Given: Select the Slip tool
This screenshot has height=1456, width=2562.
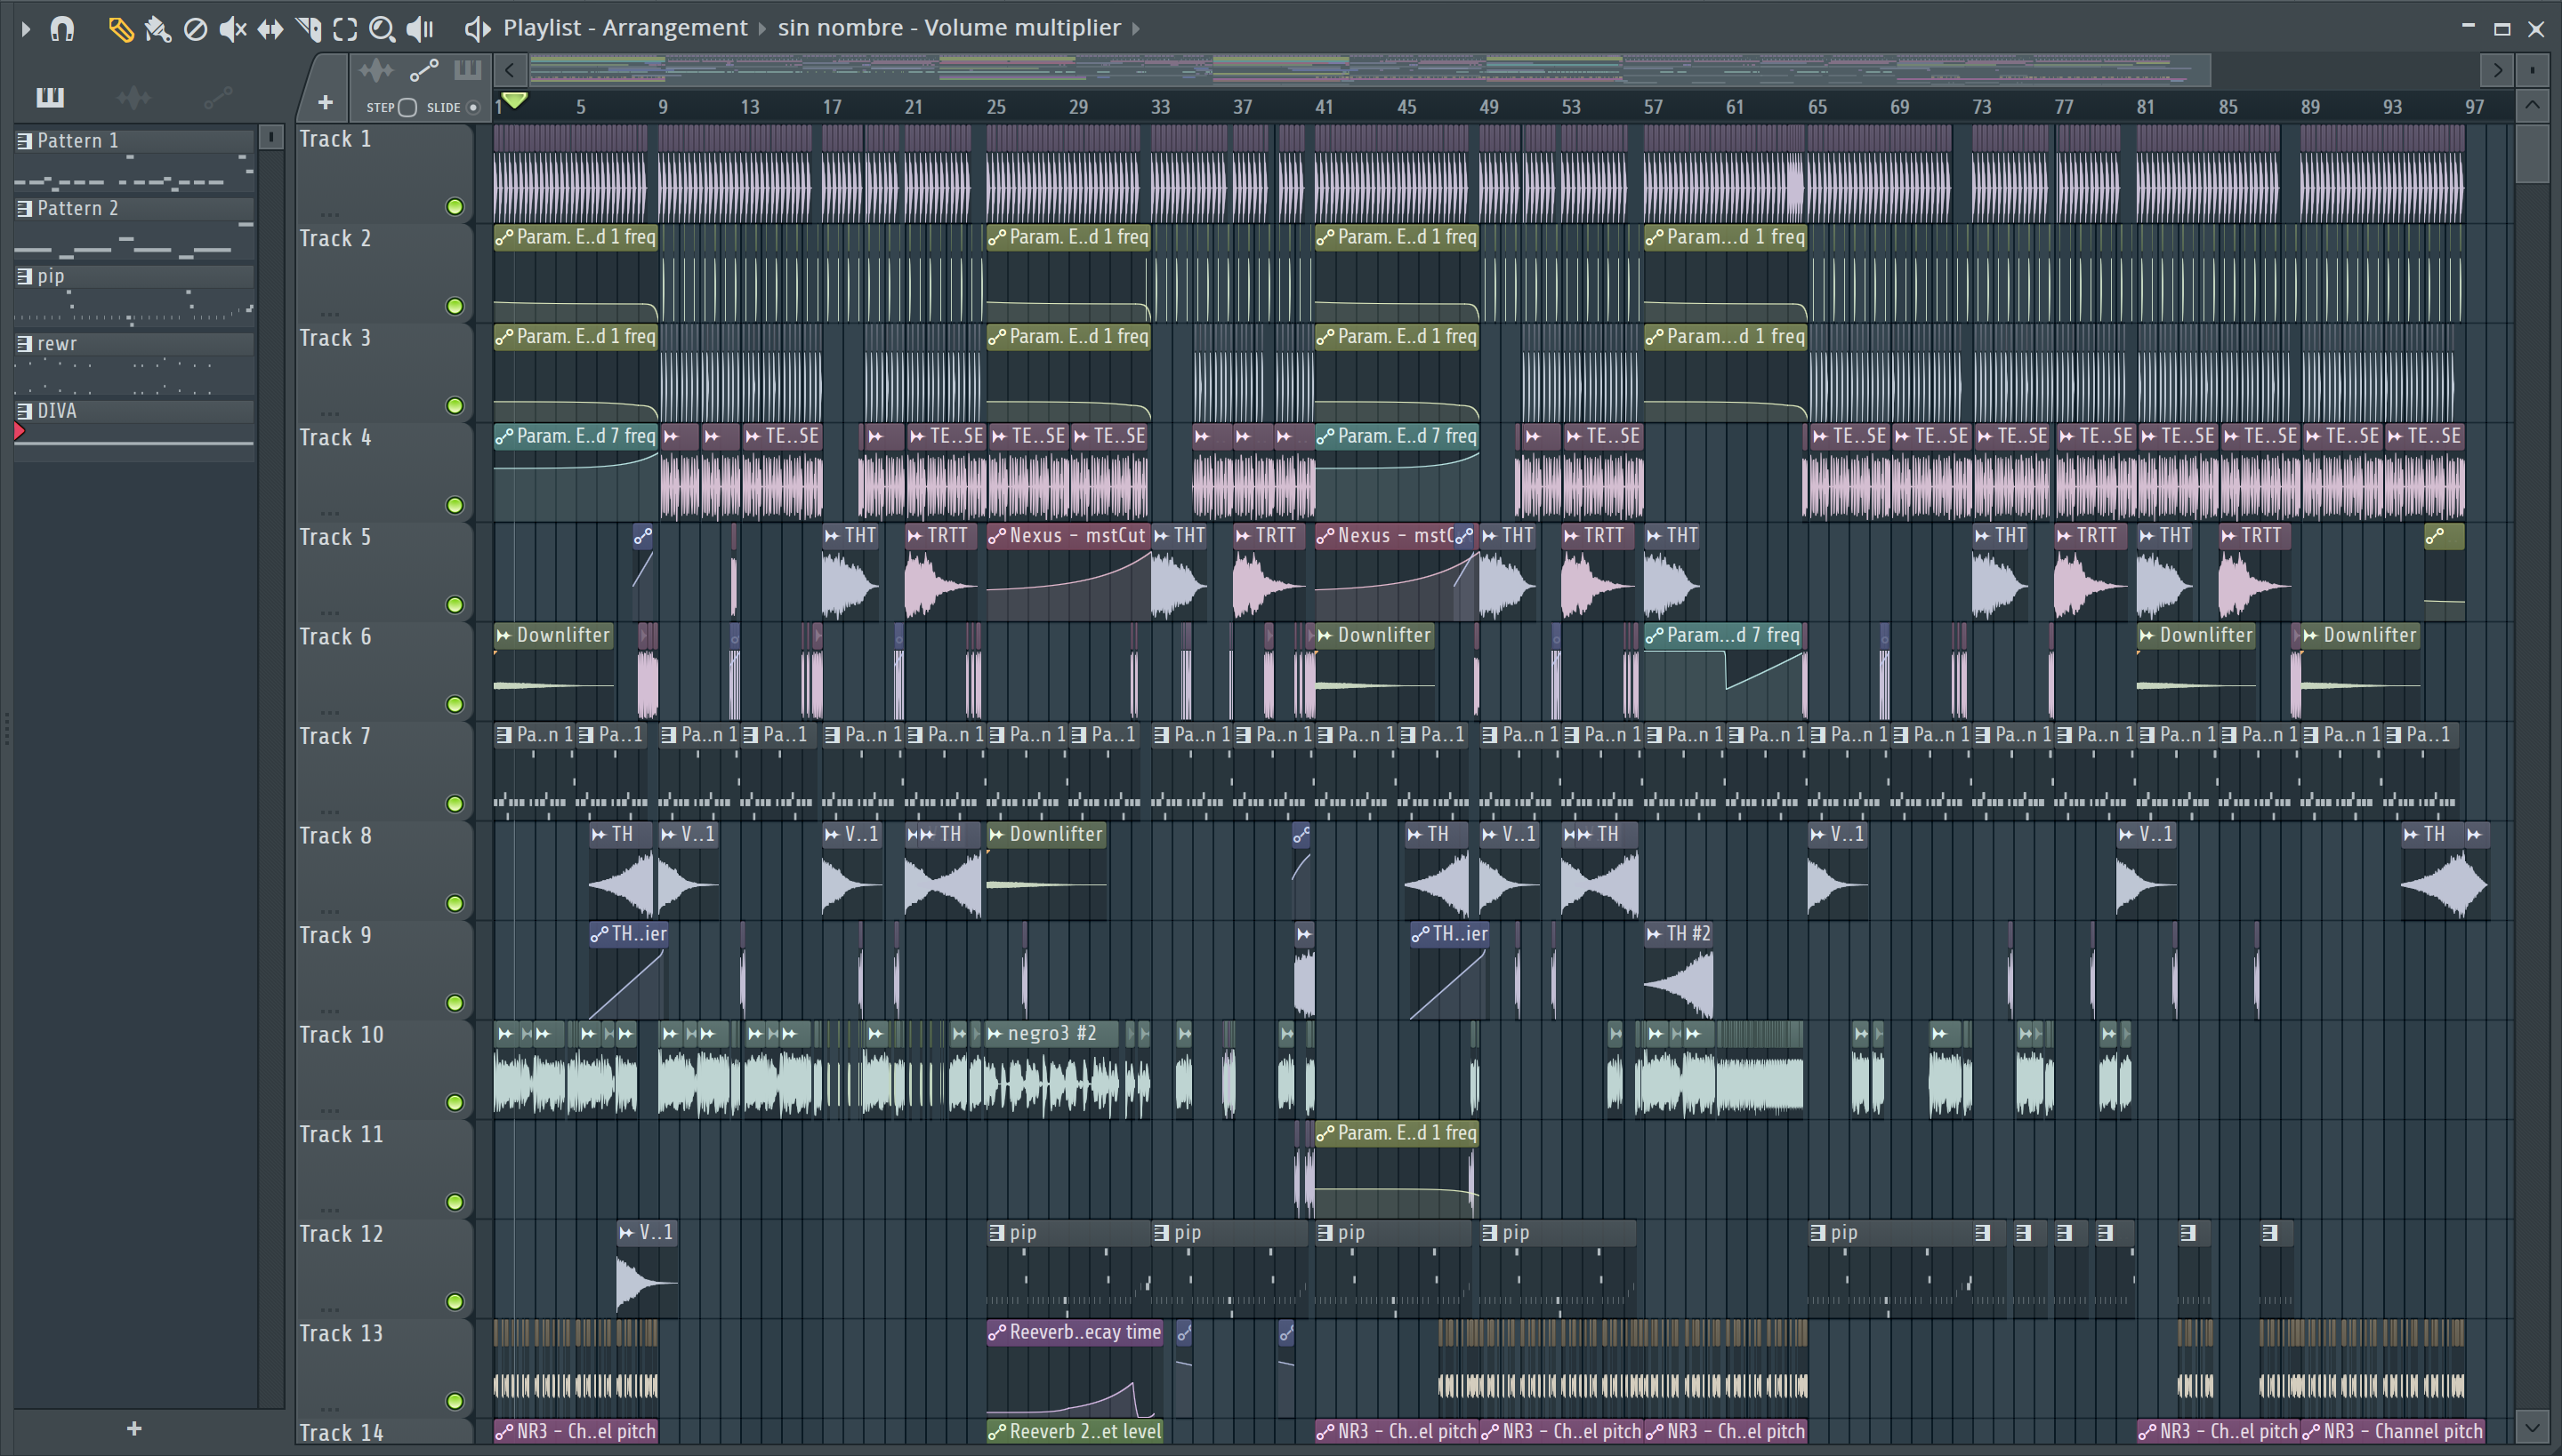Looking at the screenshot, I should pos(270,29).
